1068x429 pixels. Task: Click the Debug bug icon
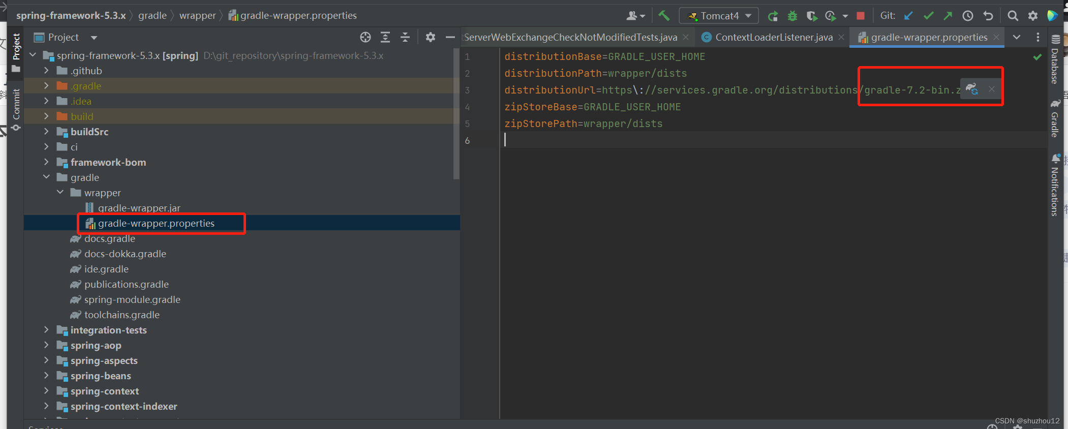pos(792,16)
